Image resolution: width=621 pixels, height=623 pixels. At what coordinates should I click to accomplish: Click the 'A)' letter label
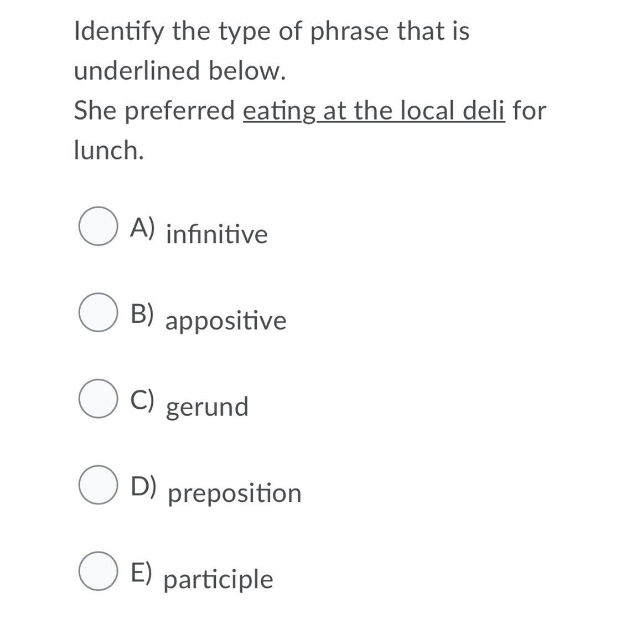tap(143, 228)
